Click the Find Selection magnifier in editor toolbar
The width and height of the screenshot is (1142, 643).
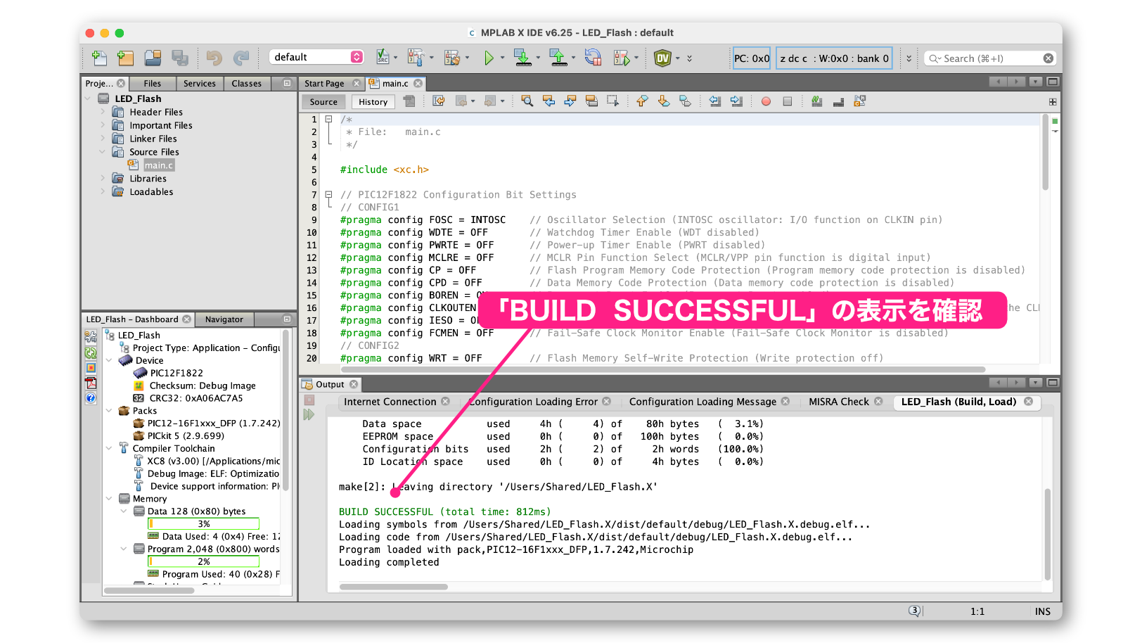tap(527, 101)
